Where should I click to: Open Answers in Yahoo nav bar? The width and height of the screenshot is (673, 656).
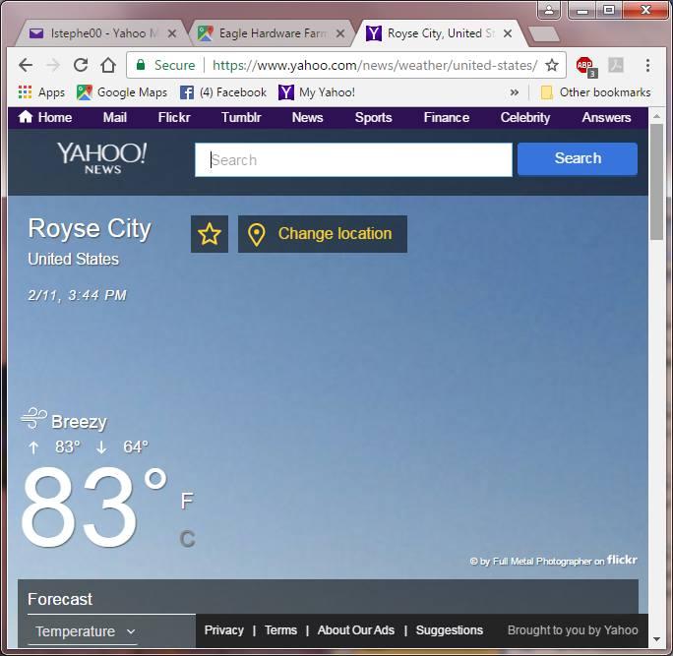click(x=606, y=117)
